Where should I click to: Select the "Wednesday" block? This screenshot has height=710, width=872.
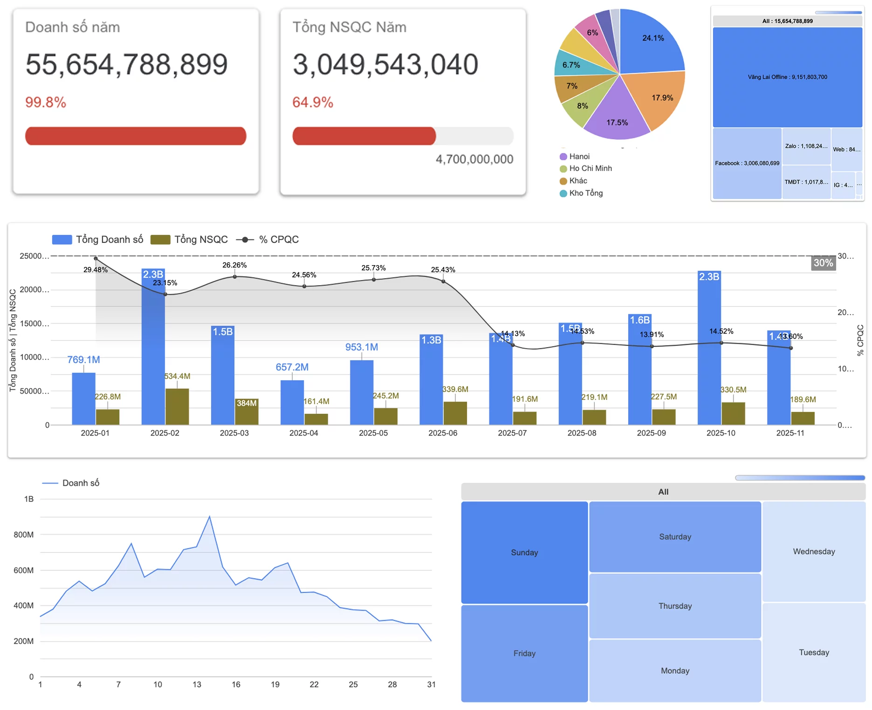point(813,552)
